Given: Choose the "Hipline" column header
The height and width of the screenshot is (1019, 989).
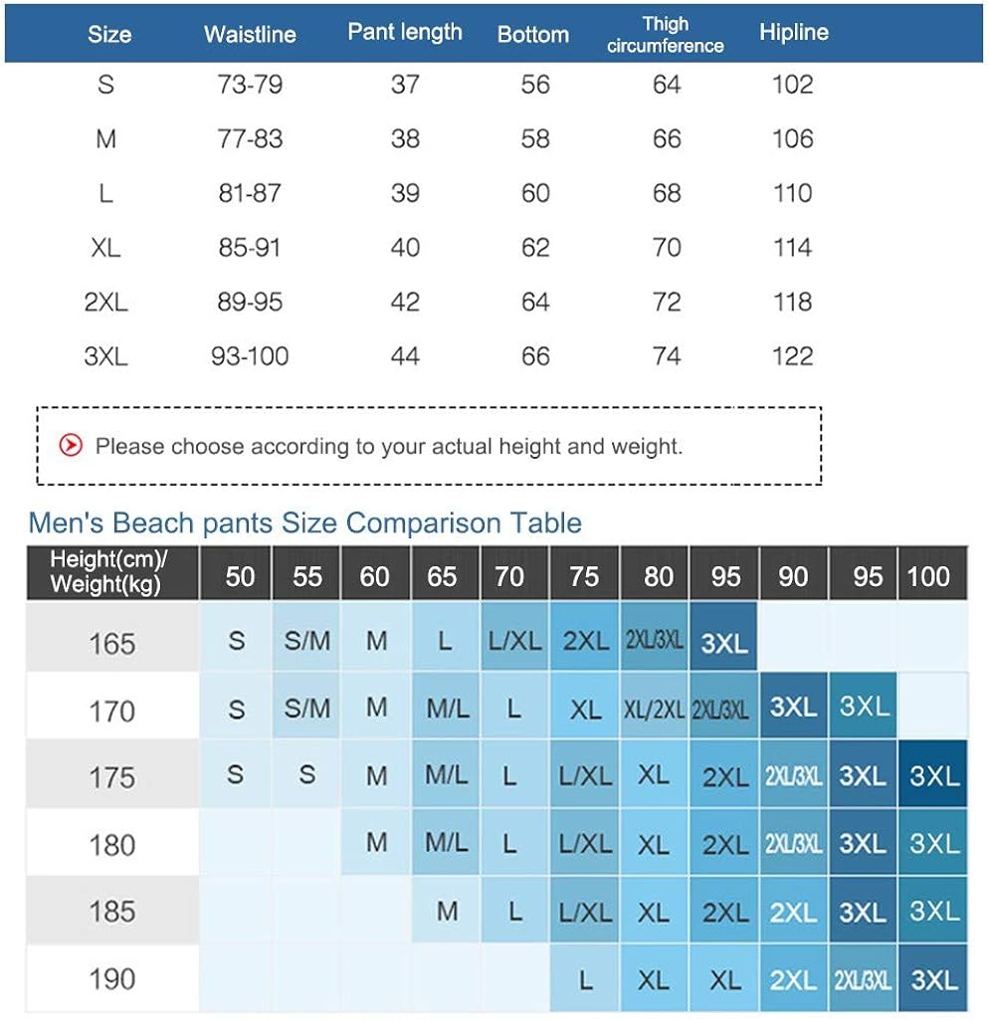Looking at the screenshot, I should (x=793, y=32).
